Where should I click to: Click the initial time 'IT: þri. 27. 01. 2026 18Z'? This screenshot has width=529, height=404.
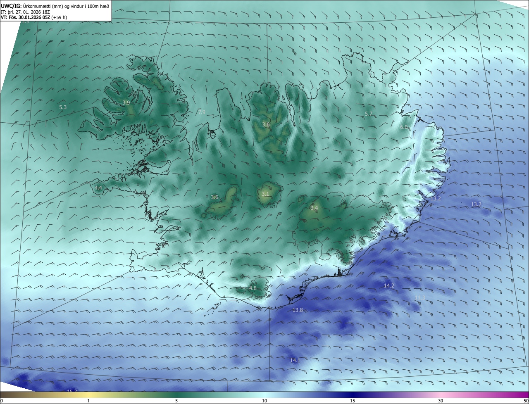[x=25, y=12]
